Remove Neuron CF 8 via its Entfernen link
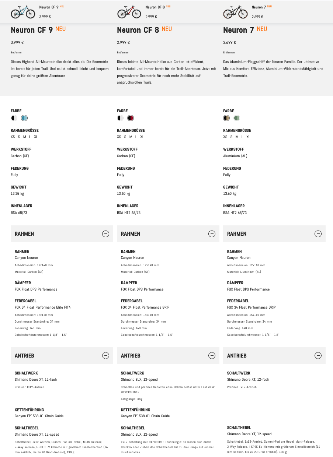 click(x=123, y=53)
